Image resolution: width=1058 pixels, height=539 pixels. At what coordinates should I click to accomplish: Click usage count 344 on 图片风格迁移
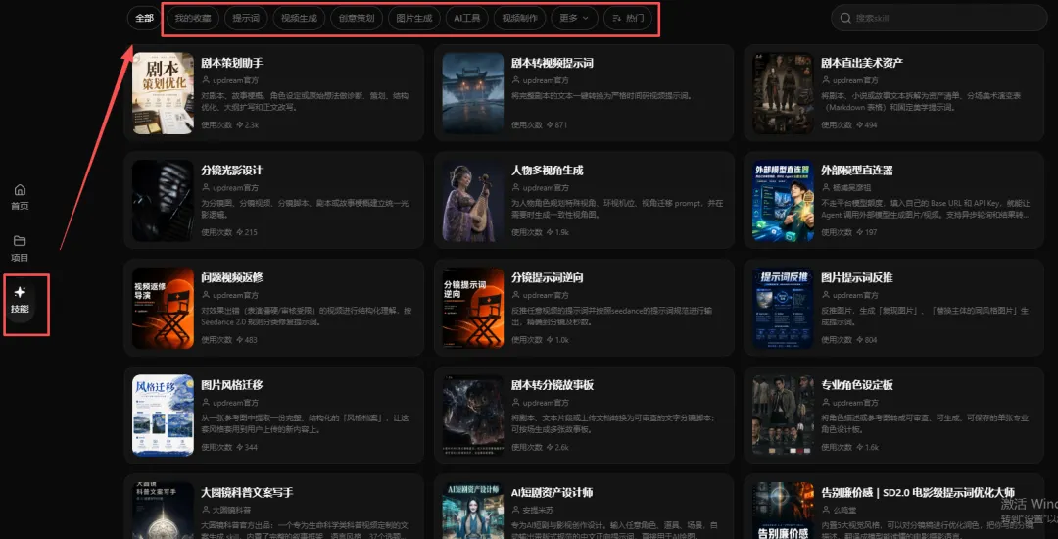click(251, 447)
